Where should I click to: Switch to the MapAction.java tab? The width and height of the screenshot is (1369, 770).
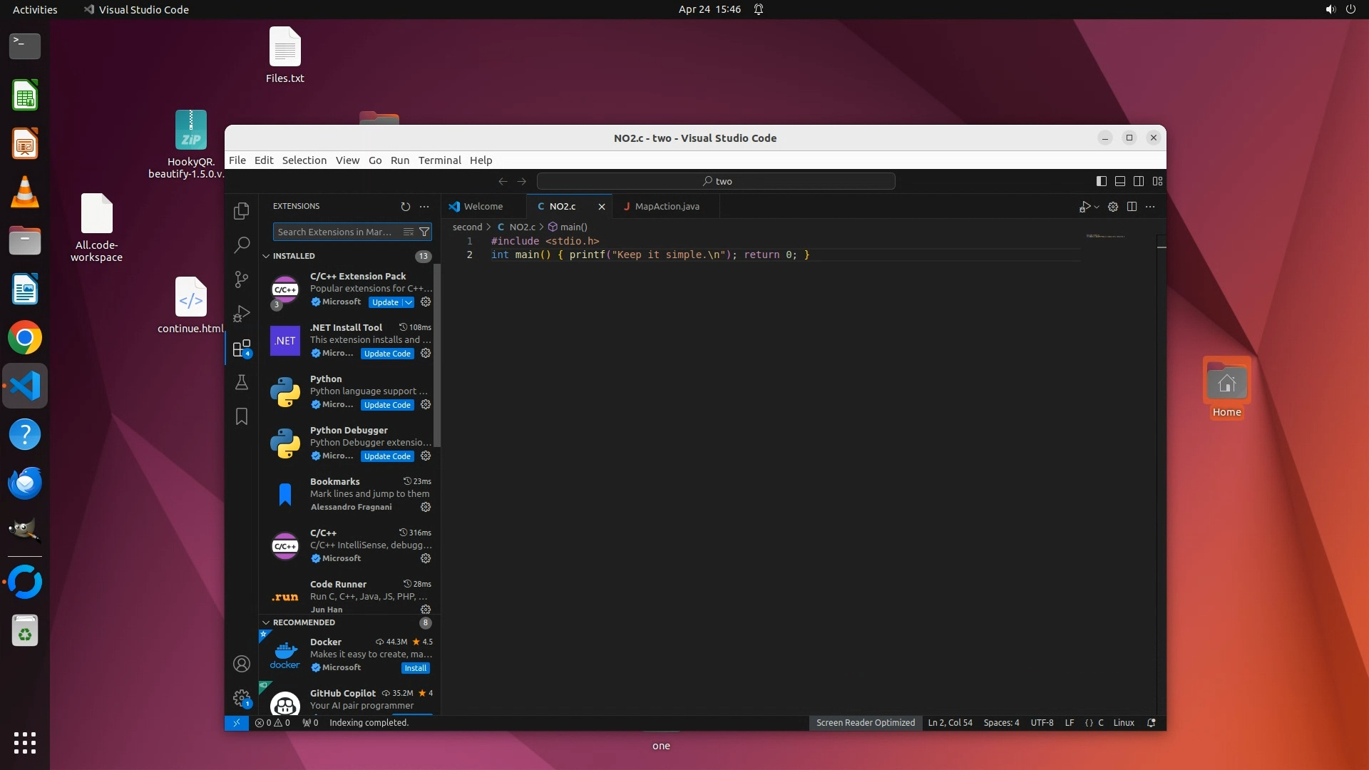tap(666, 207)
